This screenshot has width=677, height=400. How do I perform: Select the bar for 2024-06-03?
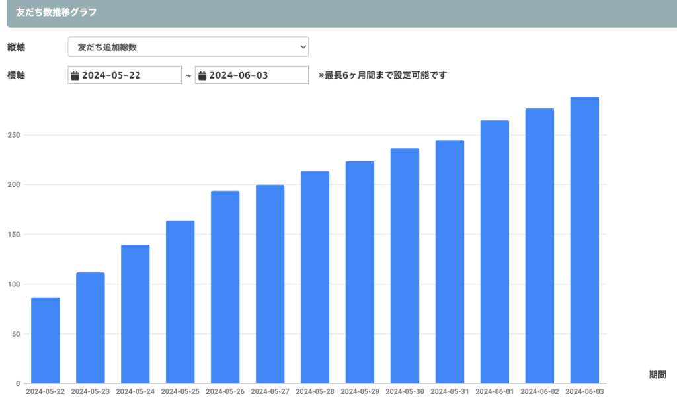pyautogui.click(x=584, y=240)
